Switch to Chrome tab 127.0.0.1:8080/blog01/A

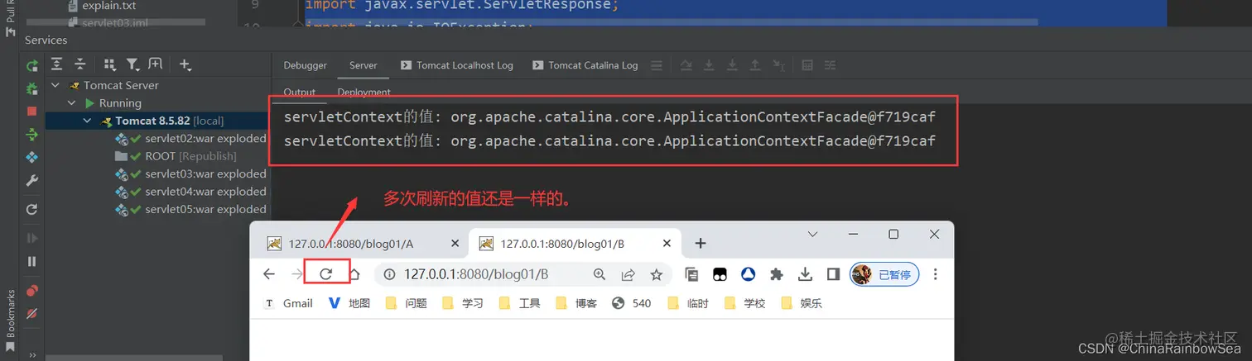(x=350, y=244)
